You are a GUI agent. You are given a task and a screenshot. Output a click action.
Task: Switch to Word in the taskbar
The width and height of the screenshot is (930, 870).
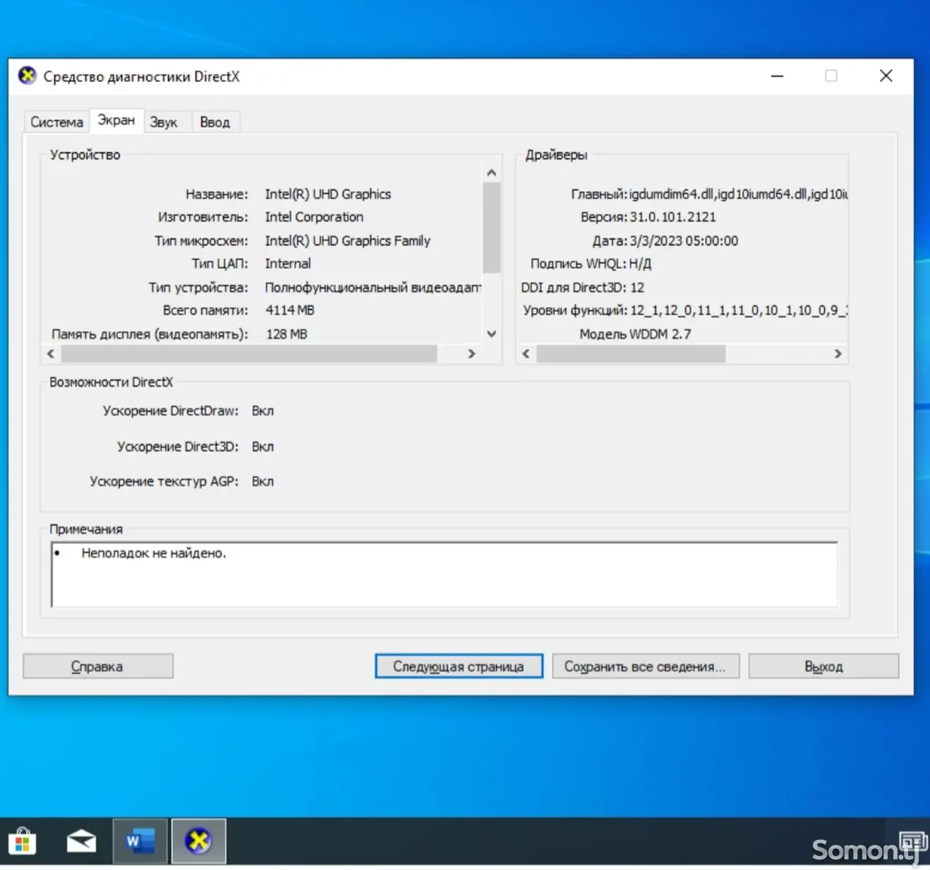click(x=140, y=841)
